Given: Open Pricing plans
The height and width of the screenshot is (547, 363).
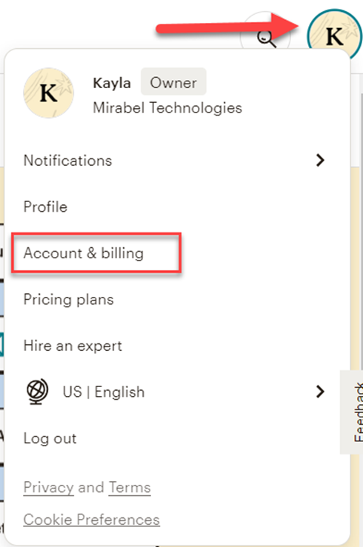Looking at the screenshot, I should point(68,300).
